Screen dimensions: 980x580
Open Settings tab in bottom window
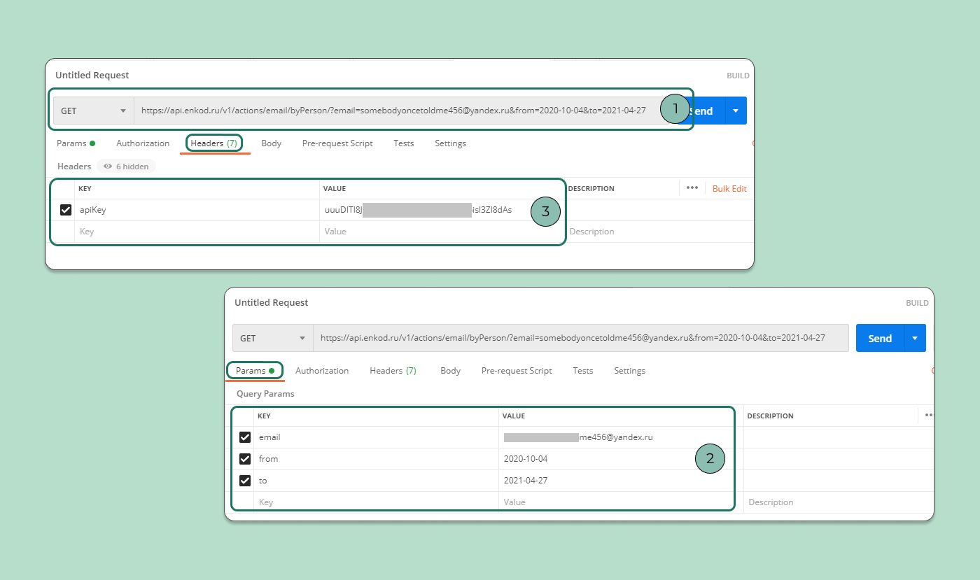(629, 371)
